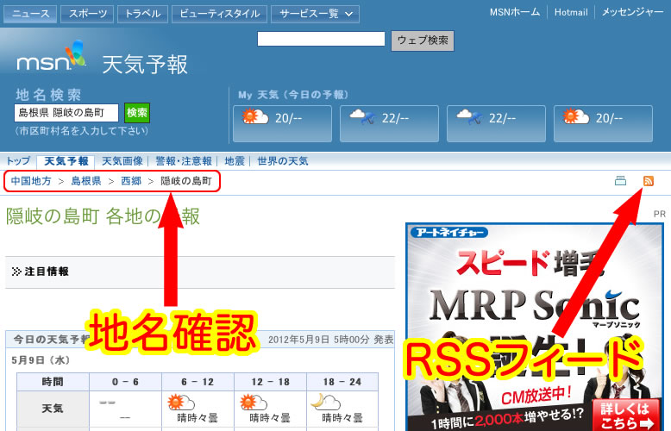
Task: Click the 注目情報 section header
Action: coord(200,272)
